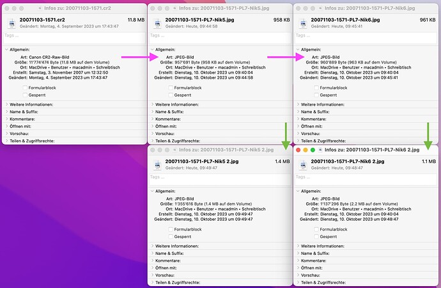Click the Tags field in the PL7-Nik6 2.jpg window
The height and width of the screenshot is (288, 441).
coord(366,180)
